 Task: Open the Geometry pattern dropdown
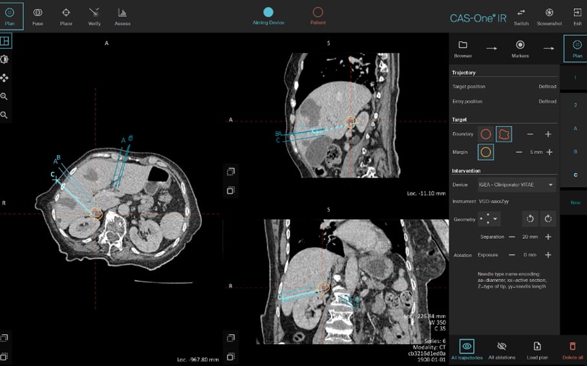point(489,219)
